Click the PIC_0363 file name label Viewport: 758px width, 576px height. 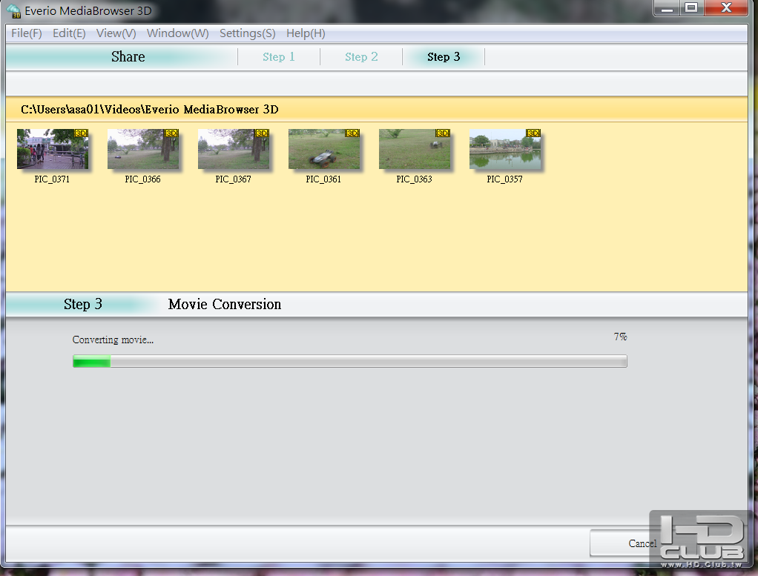[414, 179]
